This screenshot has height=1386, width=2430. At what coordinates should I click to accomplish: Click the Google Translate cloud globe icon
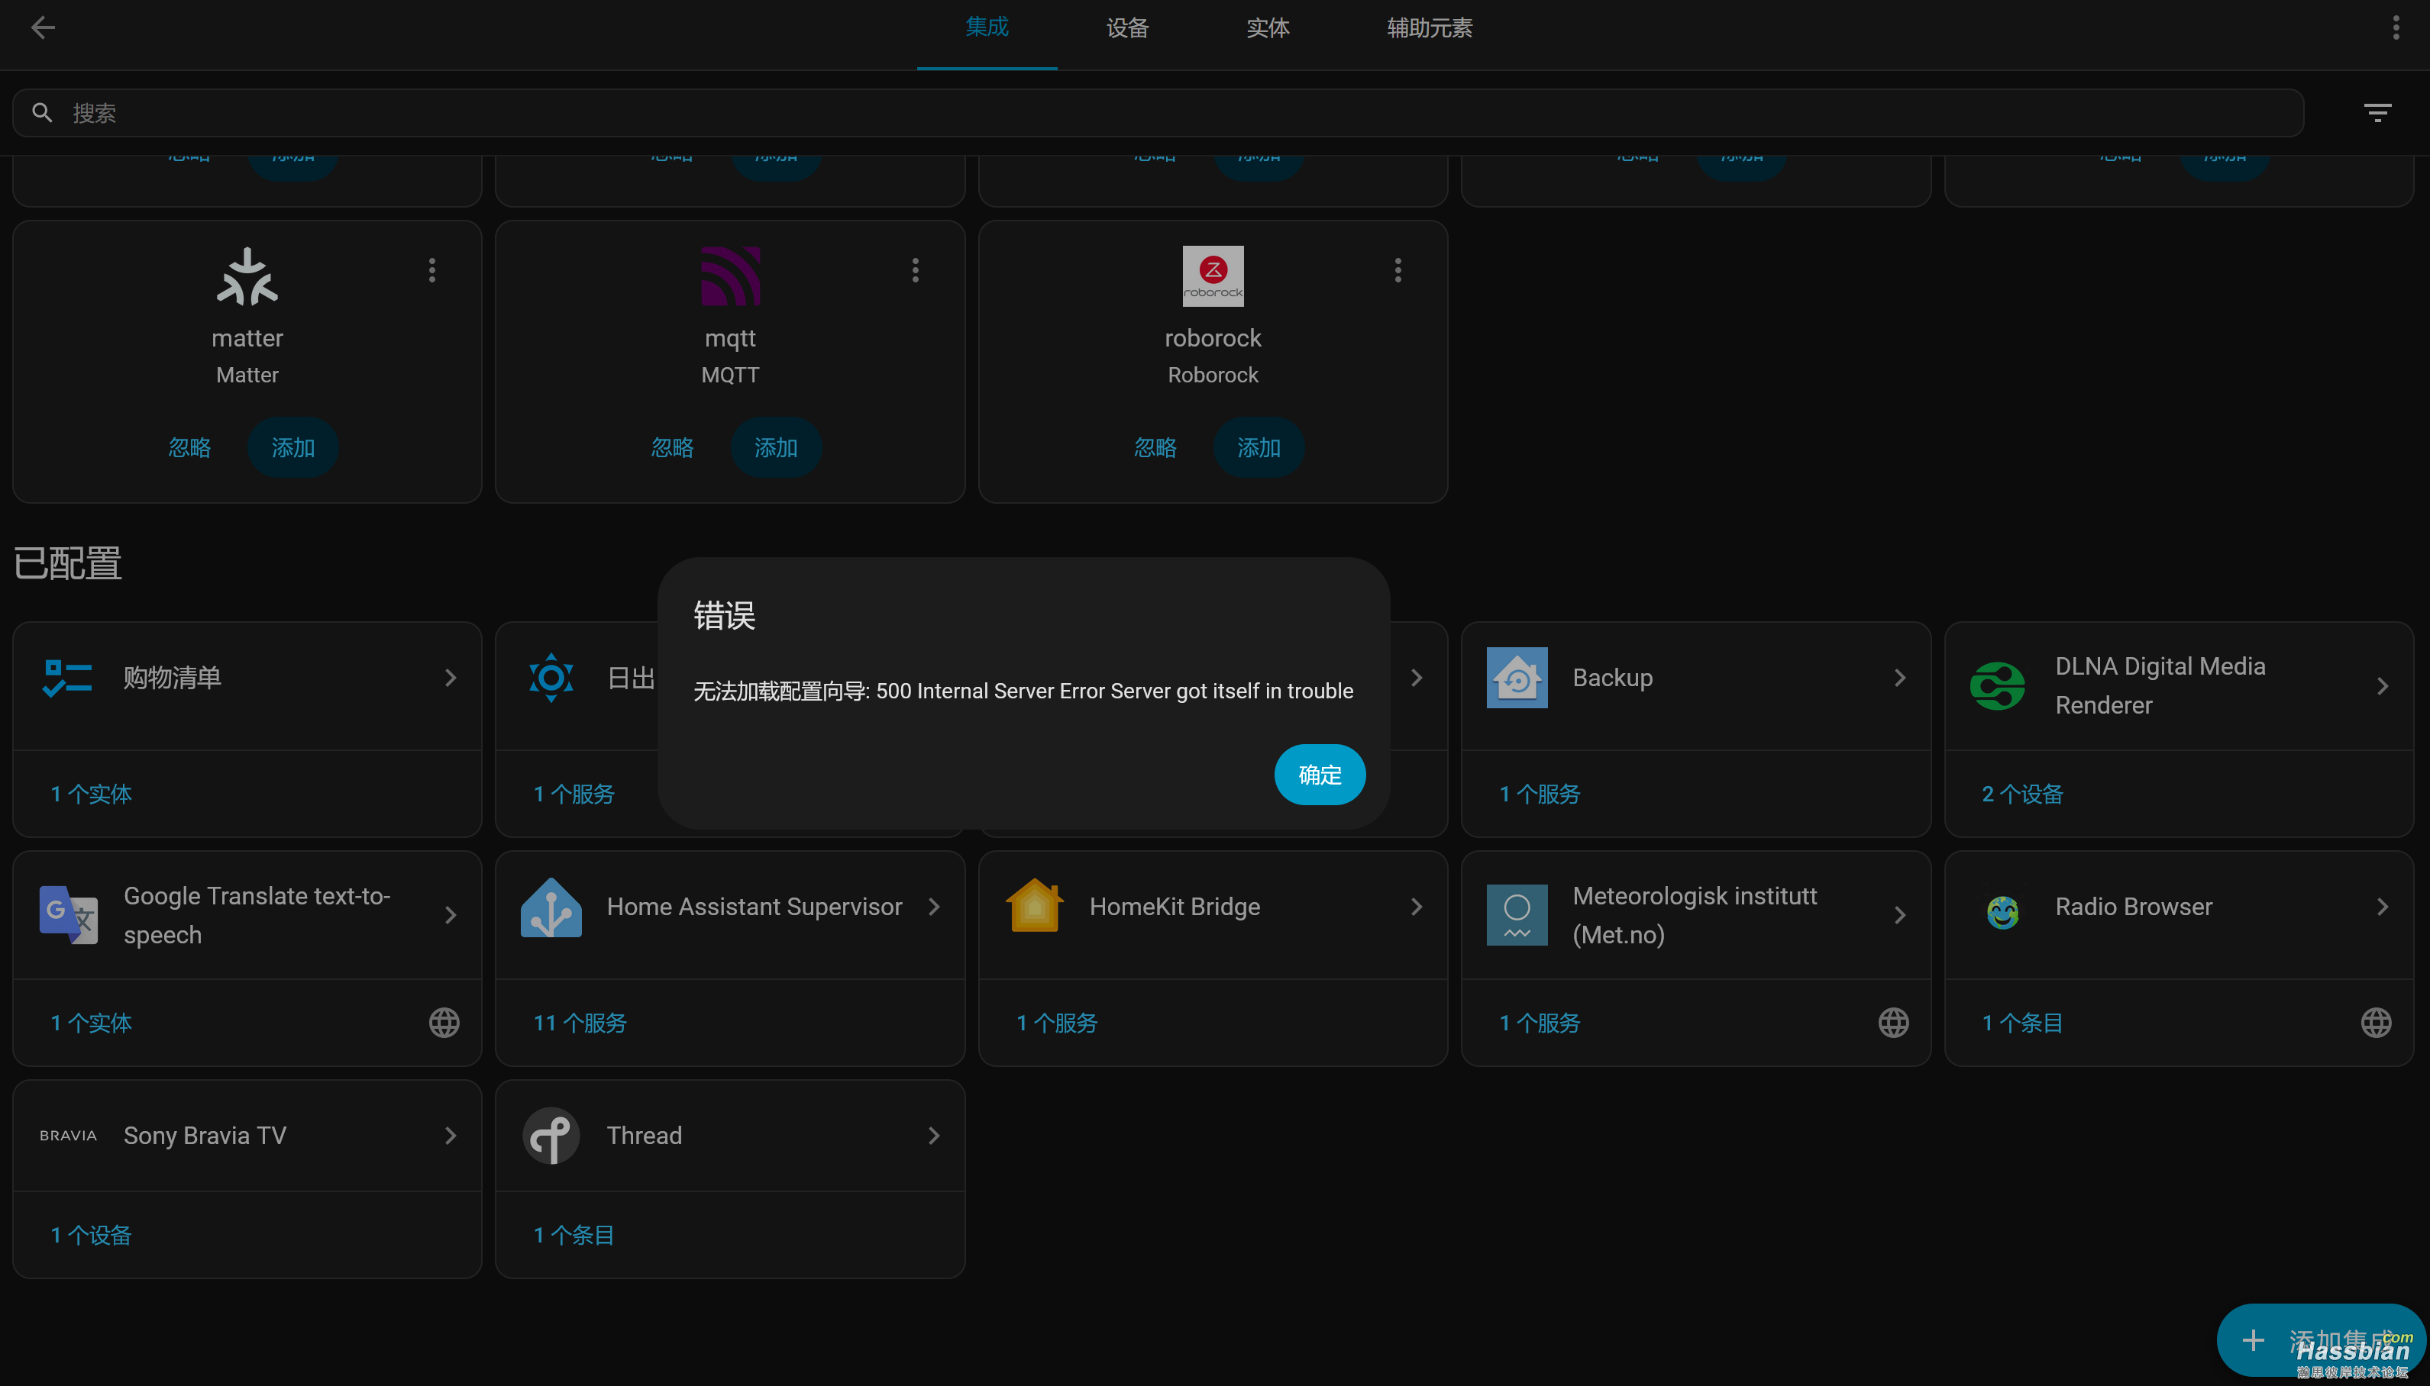(x=444, y=1023)
